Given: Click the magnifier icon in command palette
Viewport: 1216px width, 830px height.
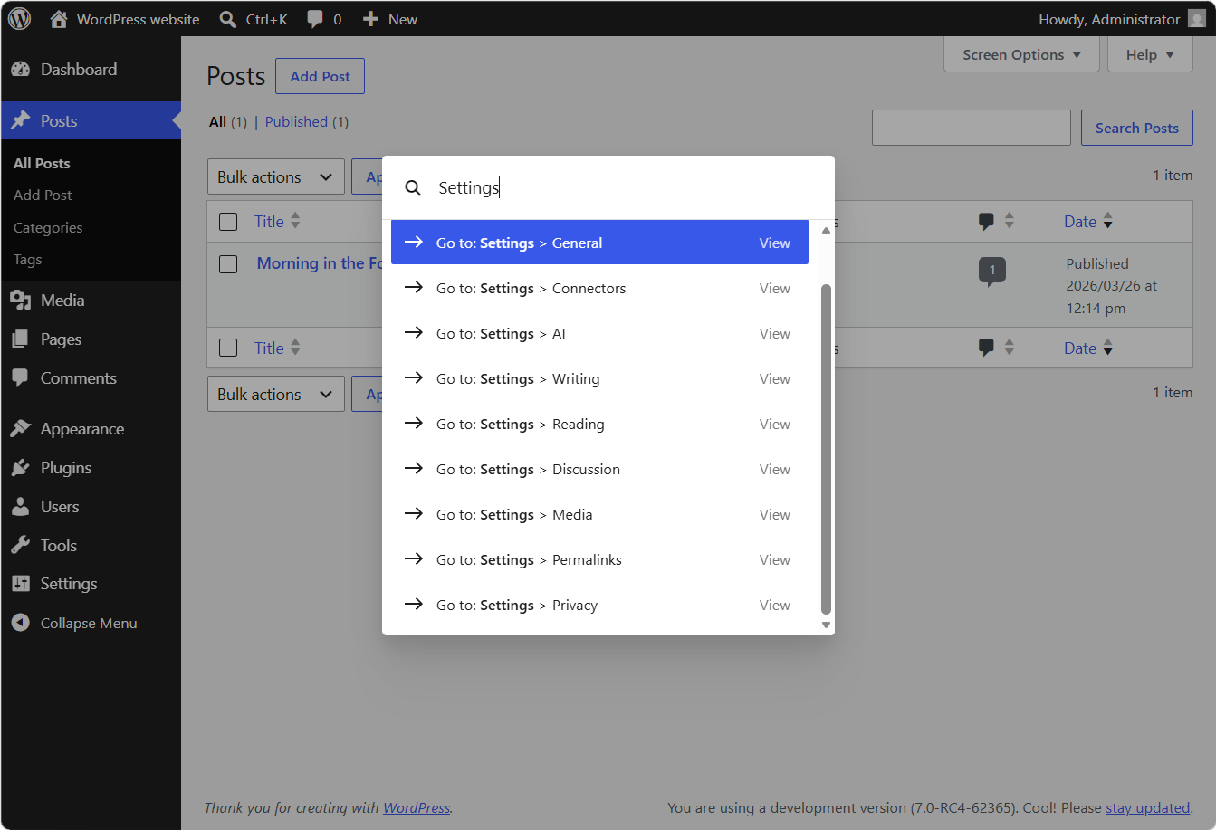Looking at the screenshot, I should [413, 187].
